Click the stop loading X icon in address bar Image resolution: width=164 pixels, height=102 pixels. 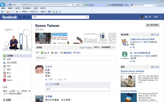81,5
